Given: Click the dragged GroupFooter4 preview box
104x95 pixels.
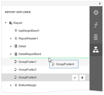Looking at the screenshot, I should click(64, 64).
